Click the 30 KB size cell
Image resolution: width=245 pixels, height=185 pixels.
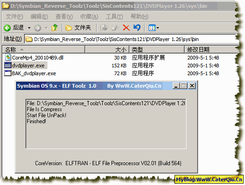[120, 58]
